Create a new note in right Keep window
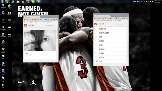 [x=96, y=24]
